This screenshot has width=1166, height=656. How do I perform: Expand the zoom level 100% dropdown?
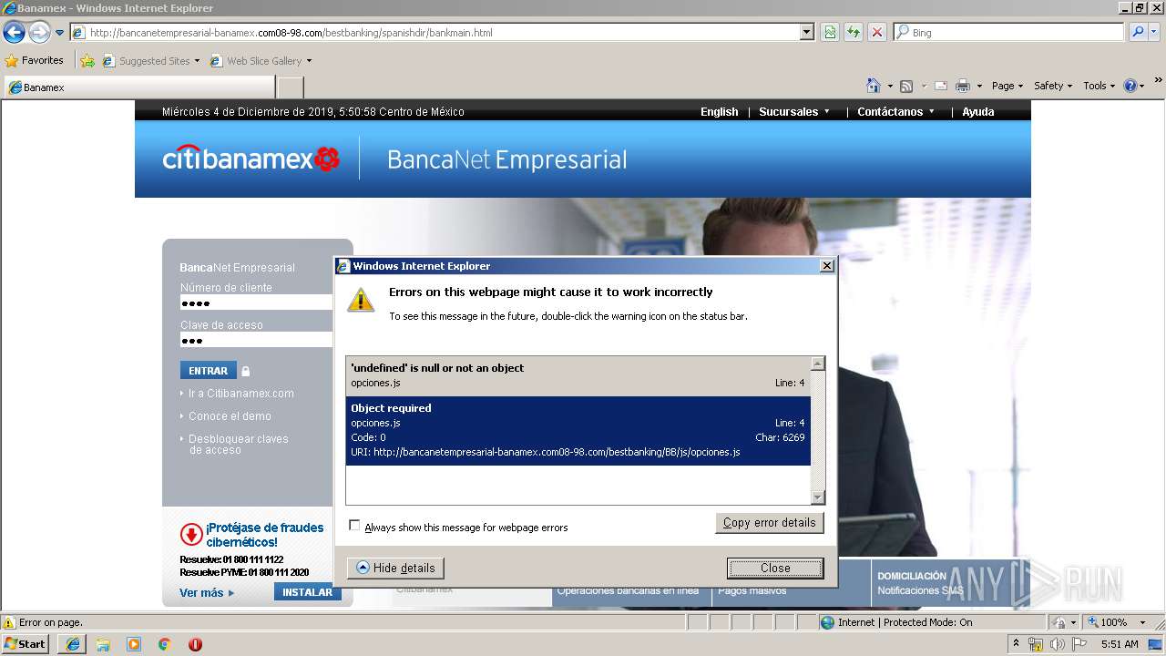(x=1142, y=622)
